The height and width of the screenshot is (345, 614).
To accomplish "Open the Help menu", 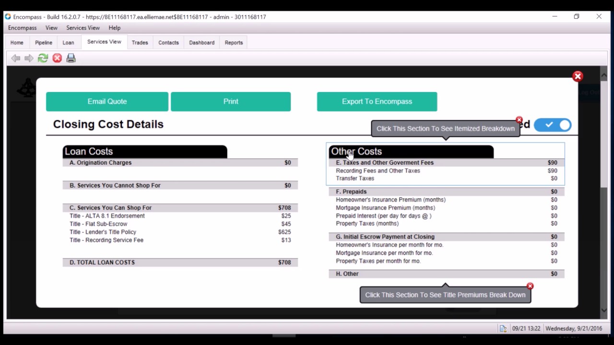I will click(114, 28).
